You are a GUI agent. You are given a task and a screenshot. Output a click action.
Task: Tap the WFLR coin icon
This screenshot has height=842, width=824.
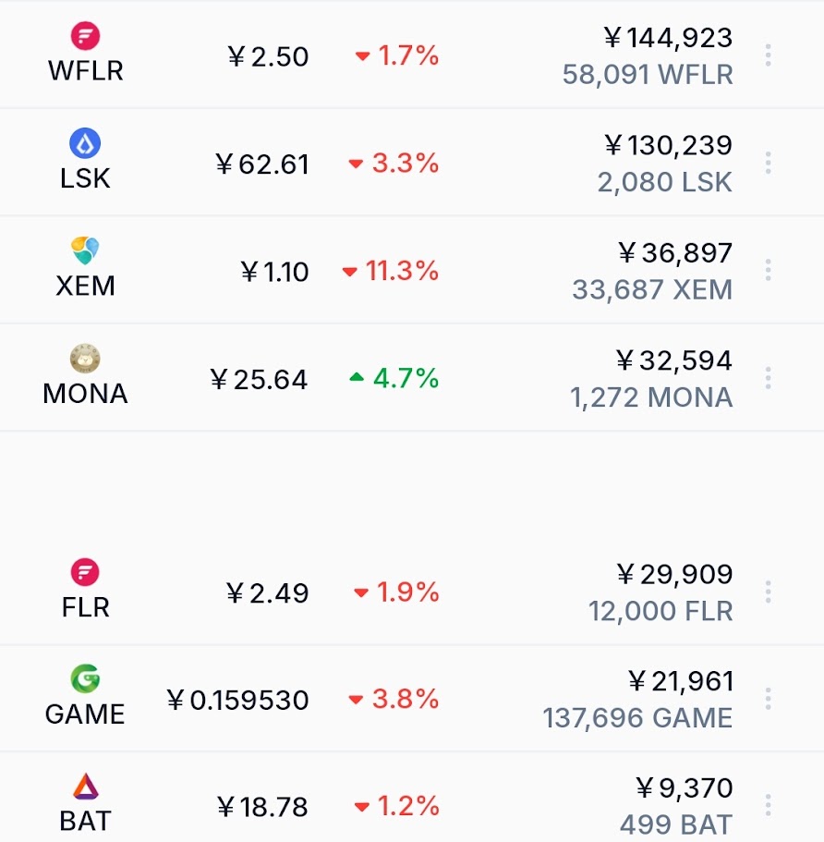coord(85,36)
